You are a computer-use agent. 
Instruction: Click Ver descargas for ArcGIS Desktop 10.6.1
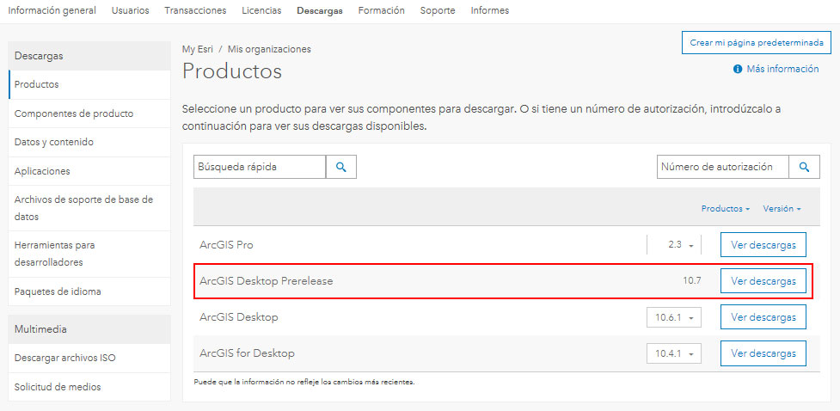pos(763,317)
